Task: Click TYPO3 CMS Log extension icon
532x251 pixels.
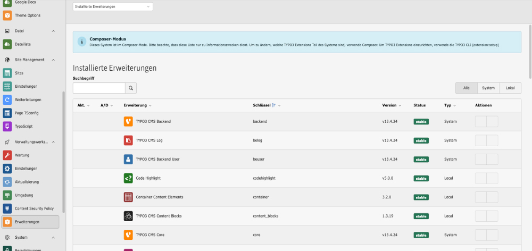Action: pyautogui.click(x=128, y=140)
